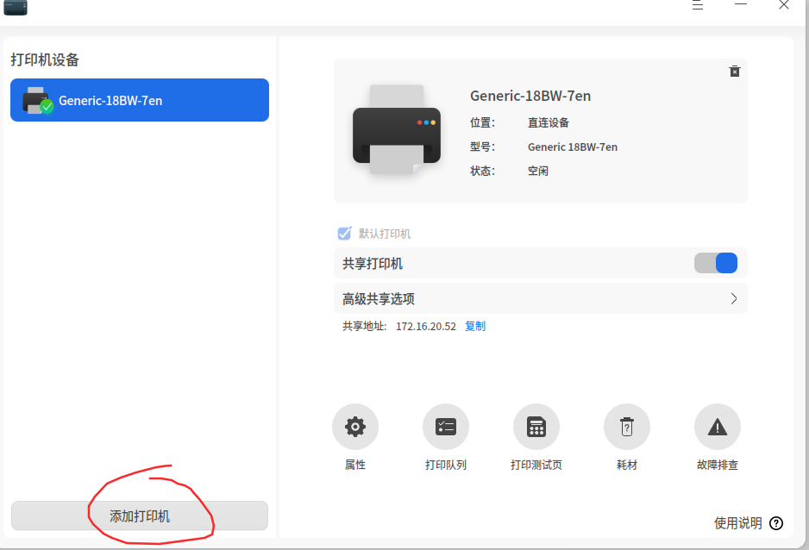This screenshot has height=550, width=809.
Task: Select Generic-18BW-7en in the printer list
Action: (x=140, y=100)
